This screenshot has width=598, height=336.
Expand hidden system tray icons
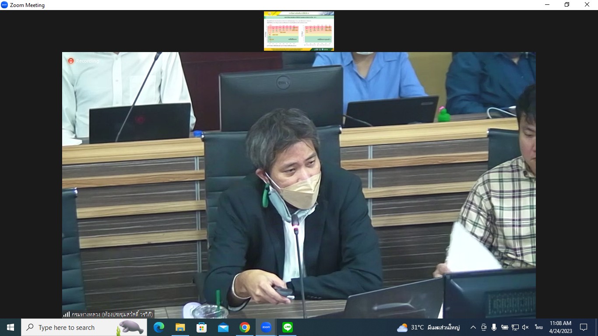coord(473,327)
